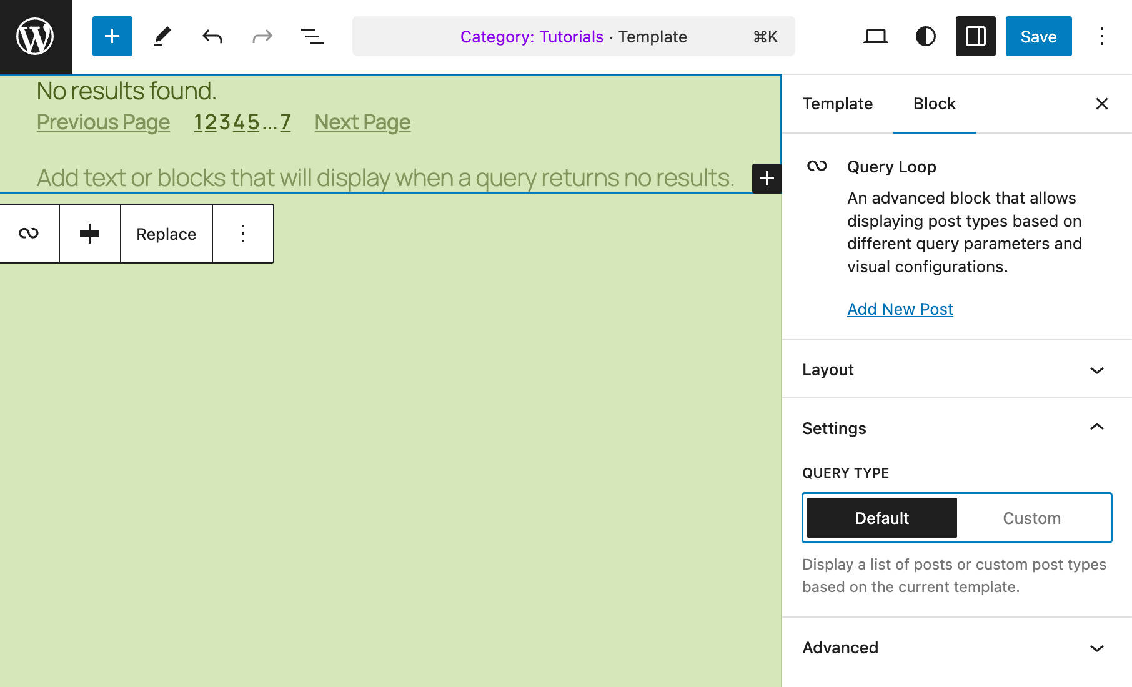This screenshot has height=687, width=1132.
Task: Select Custom query type
Action: pos(1031,518)
